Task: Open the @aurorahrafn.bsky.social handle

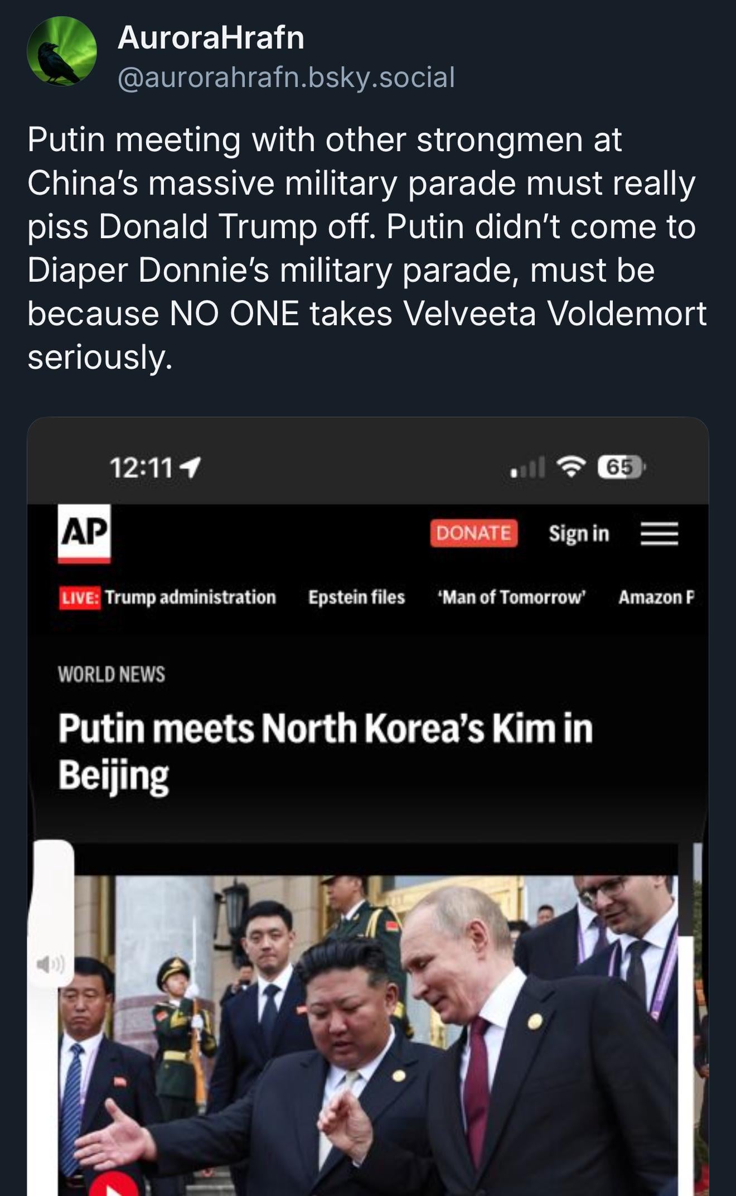Action: [x=286, y=77]
